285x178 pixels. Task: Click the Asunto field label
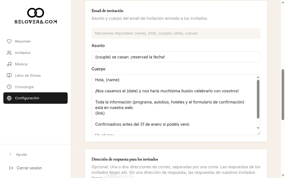pos(98,46)
